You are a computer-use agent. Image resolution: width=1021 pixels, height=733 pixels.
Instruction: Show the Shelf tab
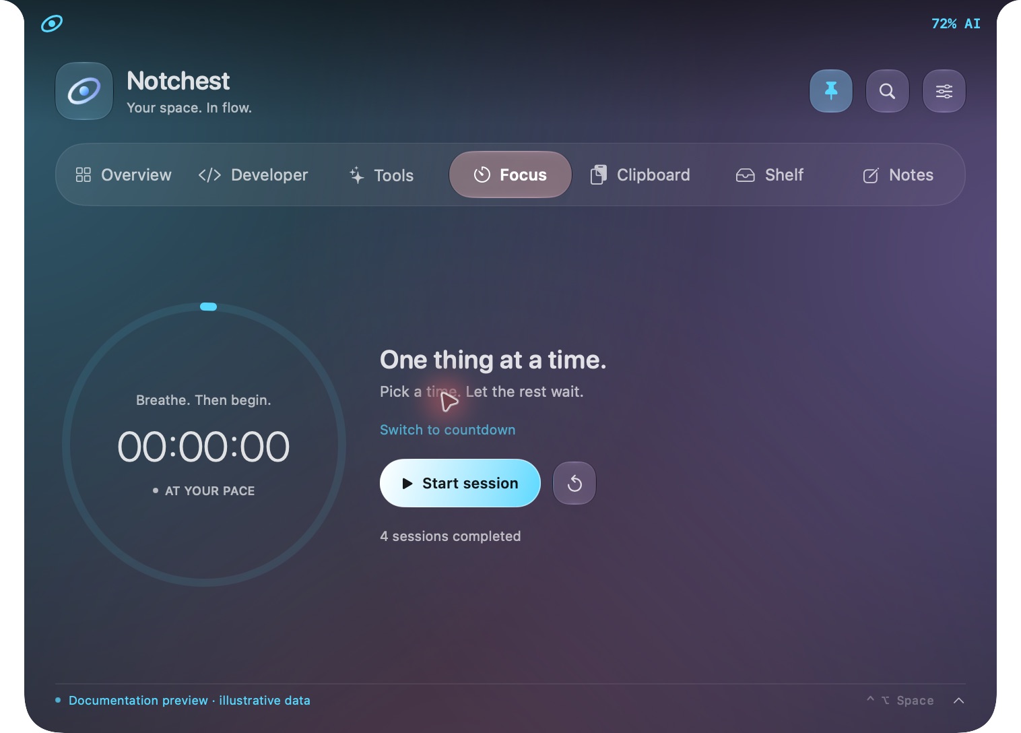pos(770,175)
